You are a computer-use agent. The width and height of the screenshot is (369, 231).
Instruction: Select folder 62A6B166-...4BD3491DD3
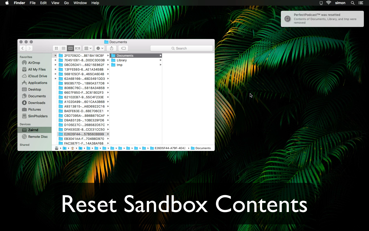point(83,79)
